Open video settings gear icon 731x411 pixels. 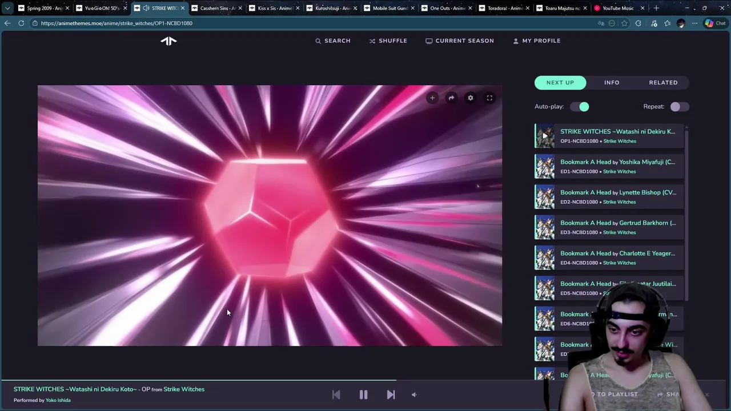click(x=471, y=98)
